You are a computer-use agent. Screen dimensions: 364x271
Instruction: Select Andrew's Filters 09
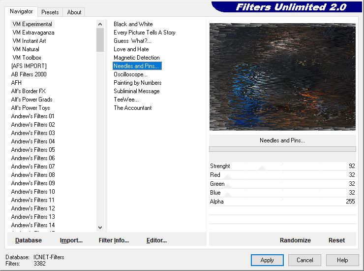(33, 183)
